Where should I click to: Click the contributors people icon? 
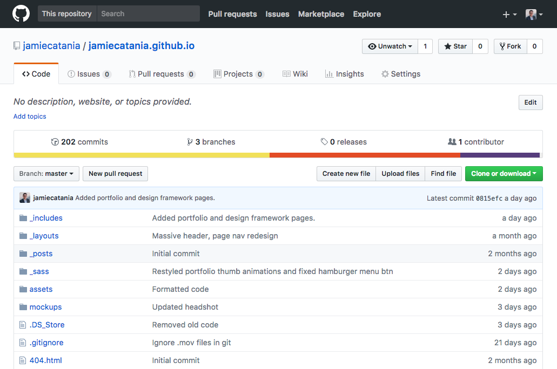coord(452,142)
